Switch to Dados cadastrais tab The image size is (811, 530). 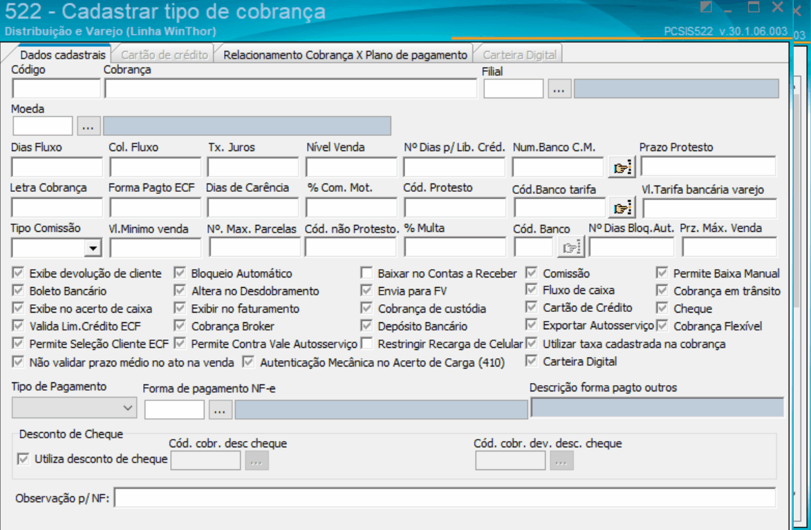[x=63, y=55]
